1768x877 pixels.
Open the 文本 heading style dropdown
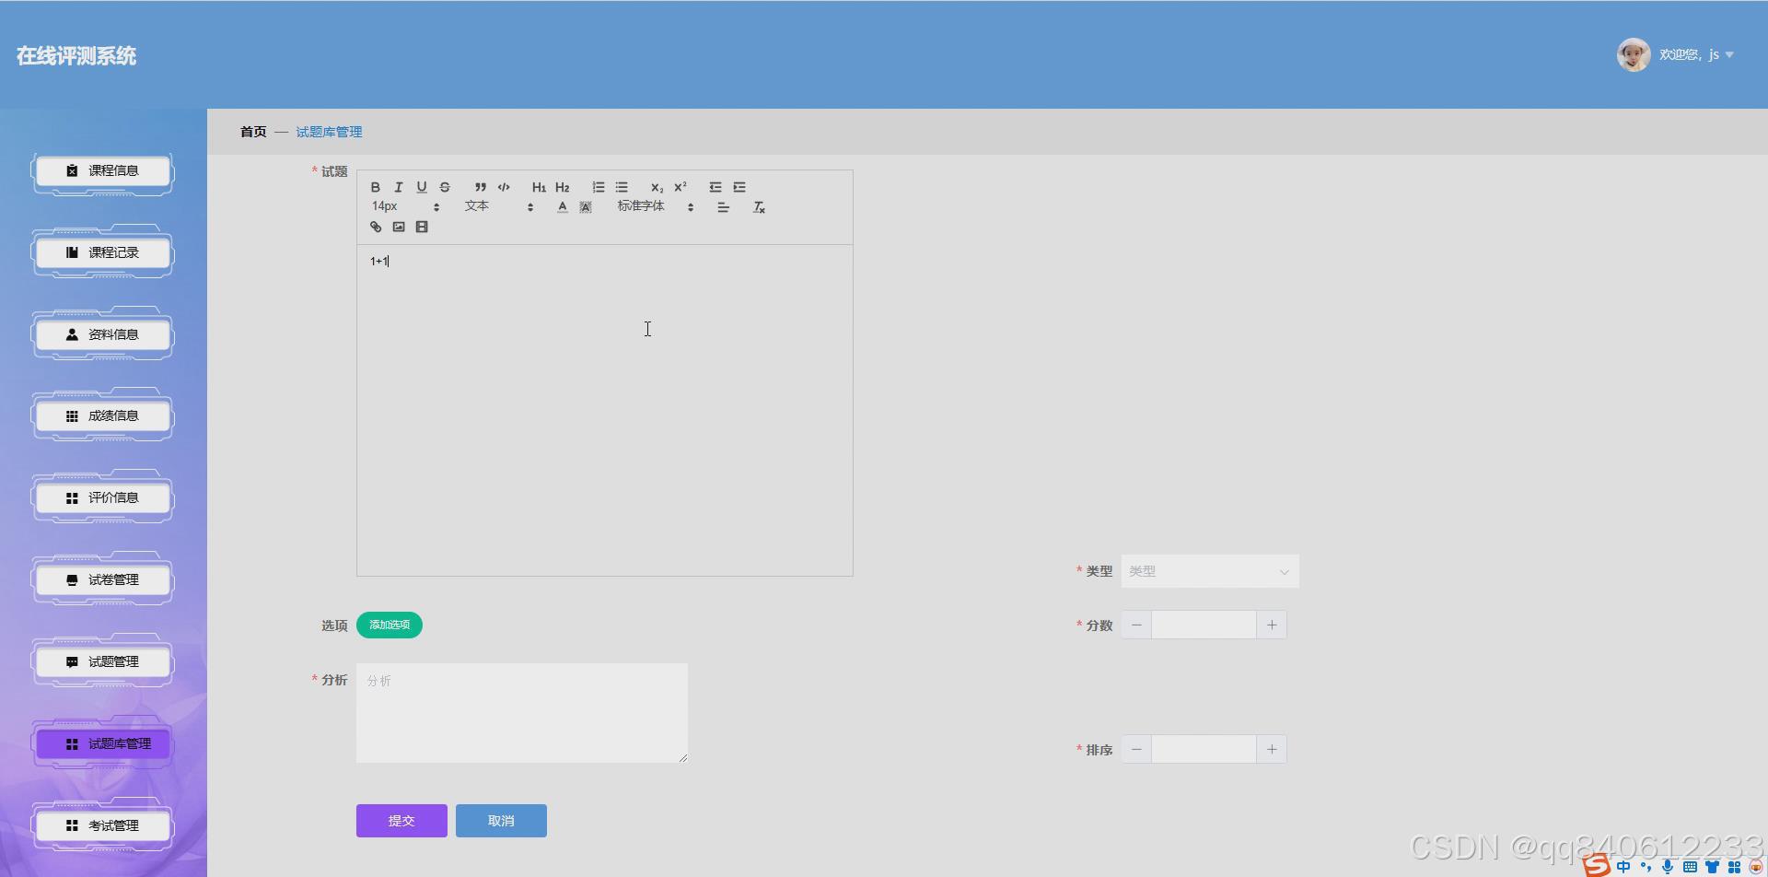[499, 206]
